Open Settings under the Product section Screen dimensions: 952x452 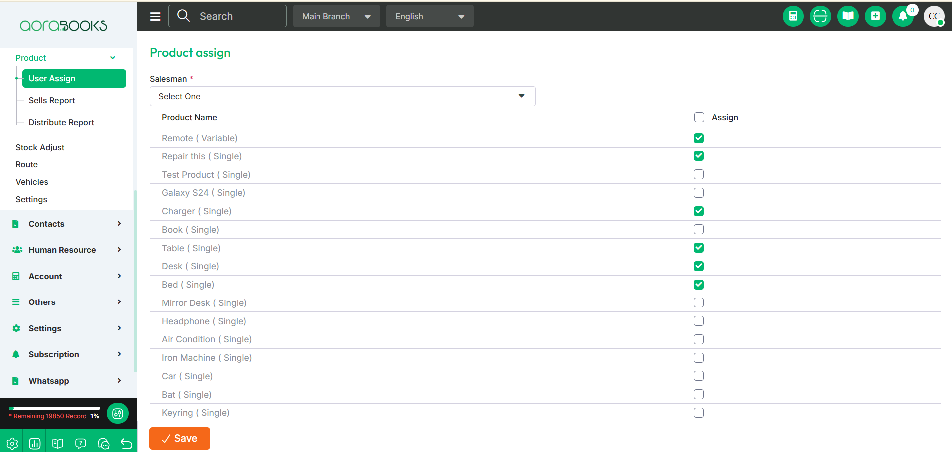click(x=31, y=199)
